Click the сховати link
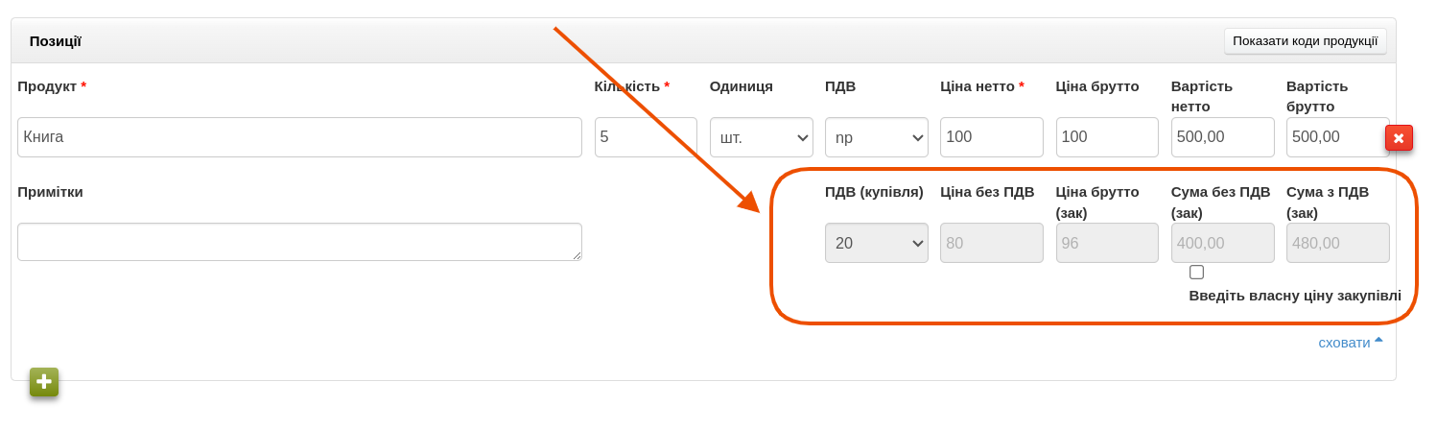This screenshot has height=430, width=1437. pyautogui.click(x=1344, y=343)
